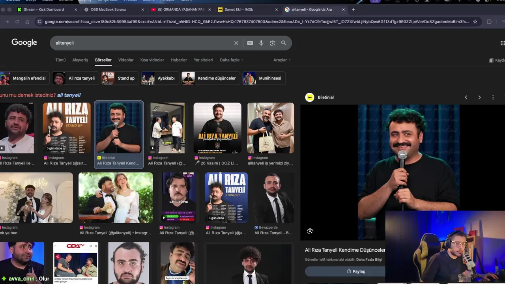Viewport: 505px width, 284px height.
Task: Select the Yer siteleri results tab
Action: click(x=203, y=60)
